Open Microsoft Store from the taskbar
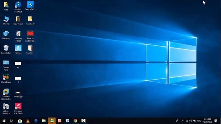This screenshot has height=124, width=221. click(20, 121)
